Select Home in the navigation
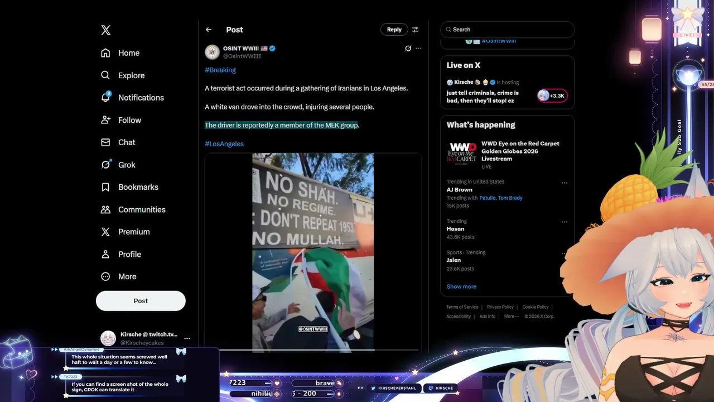714x402 pixels. [129, 53]
